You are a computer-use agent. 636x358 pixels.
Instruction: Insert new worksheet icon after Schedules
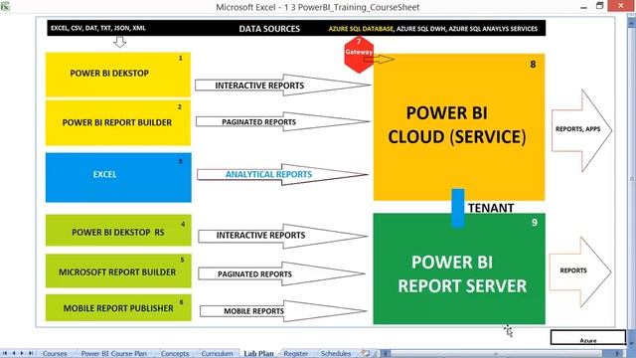366,354
